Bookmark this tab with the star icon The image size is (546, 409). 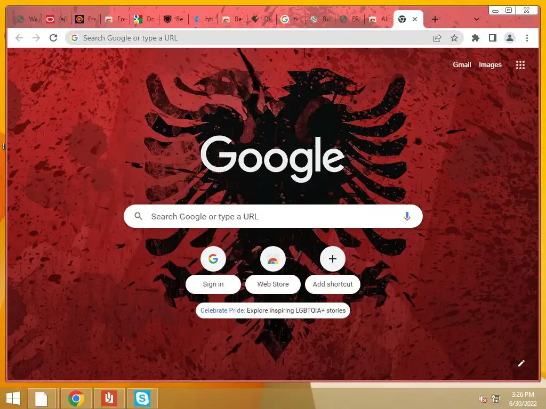[454, 38]
